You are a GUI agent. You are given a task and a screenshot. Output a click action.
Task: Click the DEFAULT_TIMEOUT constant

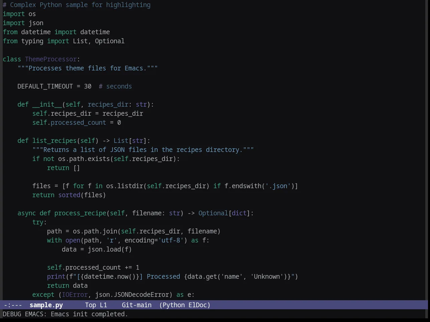click(45, 86)
